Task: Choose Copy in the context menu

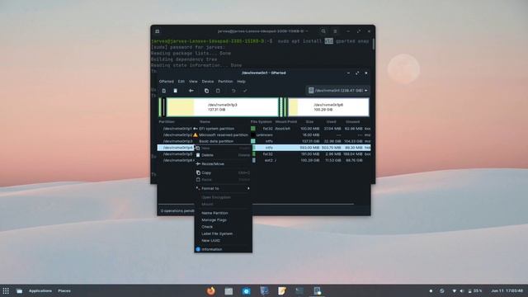Action: [x=224, y=172]
